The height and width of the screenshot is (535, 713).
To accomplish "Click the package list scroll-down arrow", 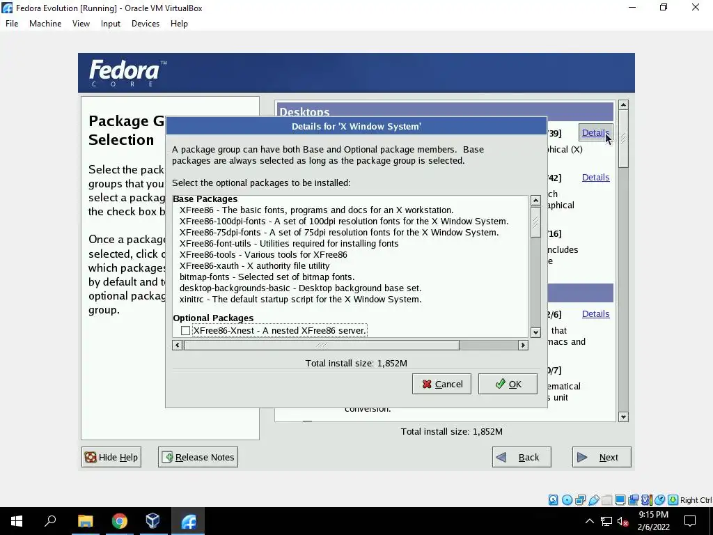I will coord(535,332).
